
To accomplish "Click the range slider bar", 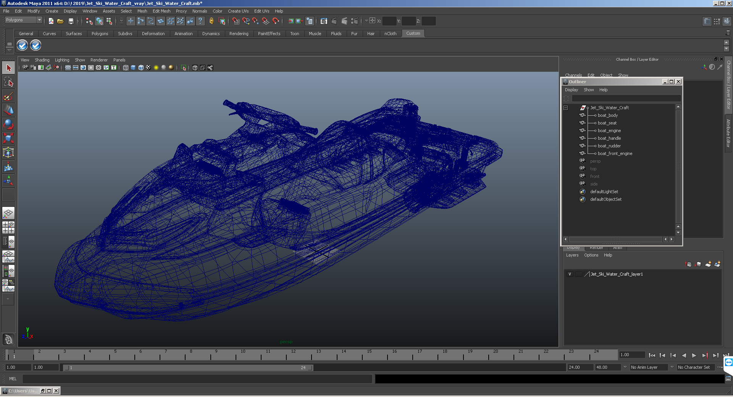I will (188, 368).
